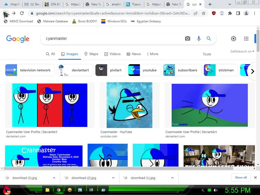The height and width of the screenshot is (195, 260).
Task: Open the Malware Database bookmark
Action: pos(53,21)
